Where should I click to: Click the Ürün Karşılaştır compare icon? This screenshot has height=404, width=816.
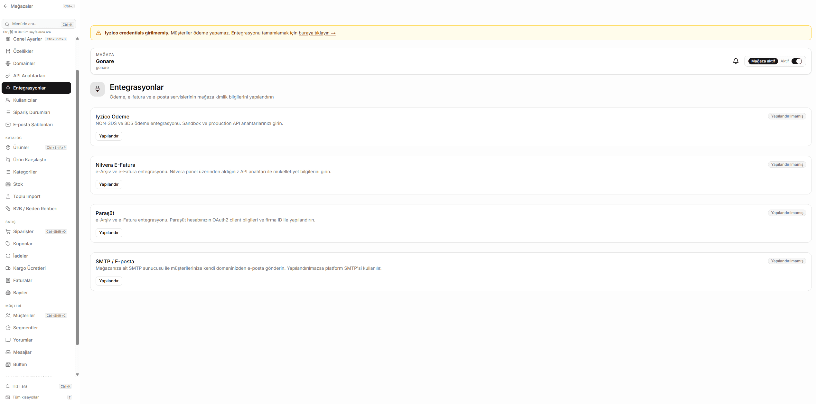[8, 160]
